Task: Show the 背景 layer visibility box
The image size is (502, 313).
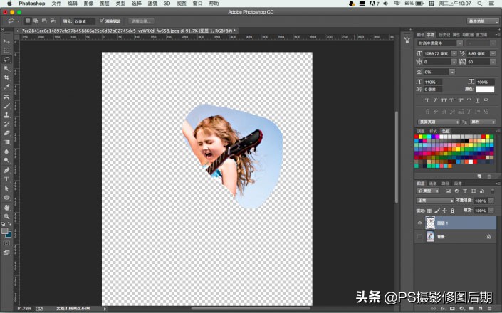Action: point(420,236)
